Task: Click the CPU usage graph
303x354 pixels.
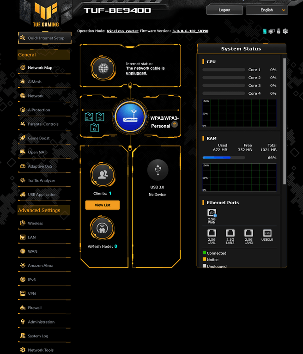Action: [239, 113]
